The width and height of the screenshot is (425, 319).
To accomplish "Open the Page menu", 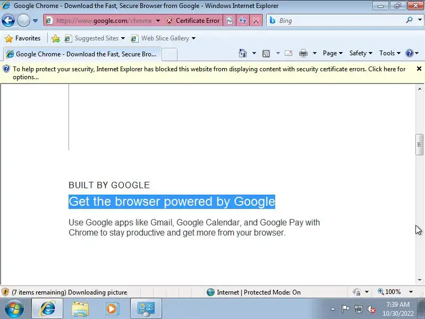I will tap(333, 53).
